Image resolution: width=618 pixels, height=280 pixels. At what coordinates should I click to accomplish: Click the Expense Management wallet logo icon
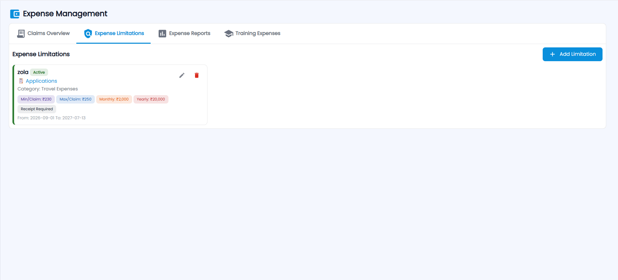click(x=15, y=14)
